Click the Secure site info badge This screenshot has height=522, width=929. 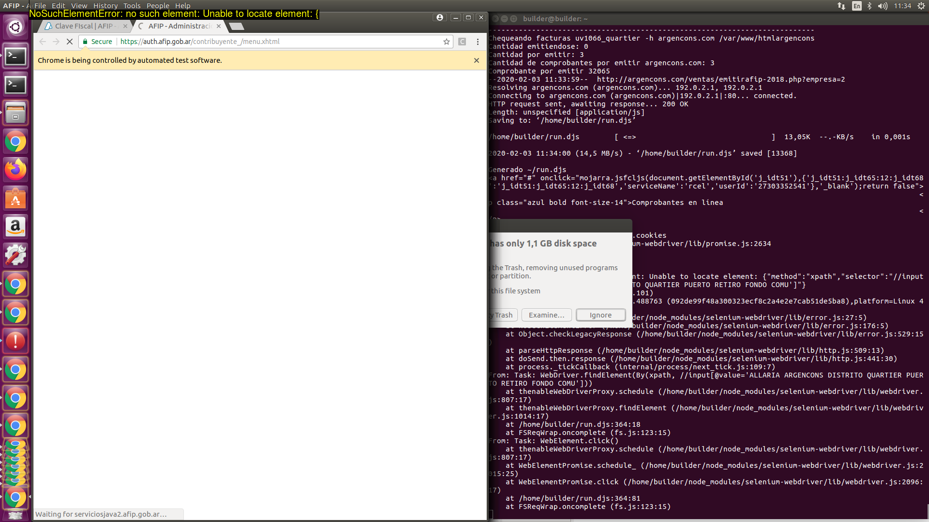coord(98,42)
